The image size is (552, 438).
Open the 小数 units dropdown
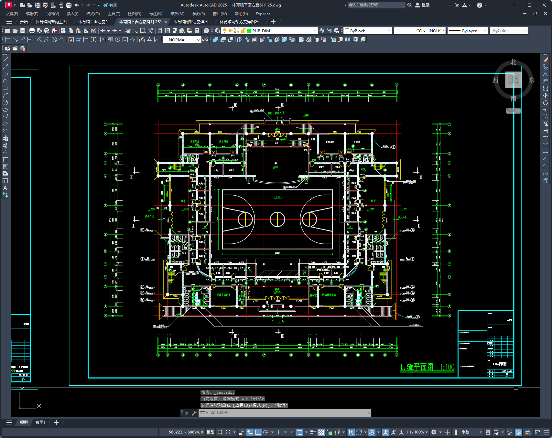pos(471,432)
